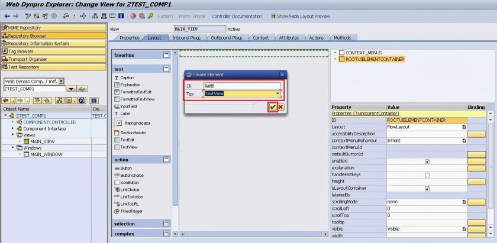Viewport: 497px width, 243px height.
Task: Collapse the favorites palette group
Action: [x=166, y=55]
